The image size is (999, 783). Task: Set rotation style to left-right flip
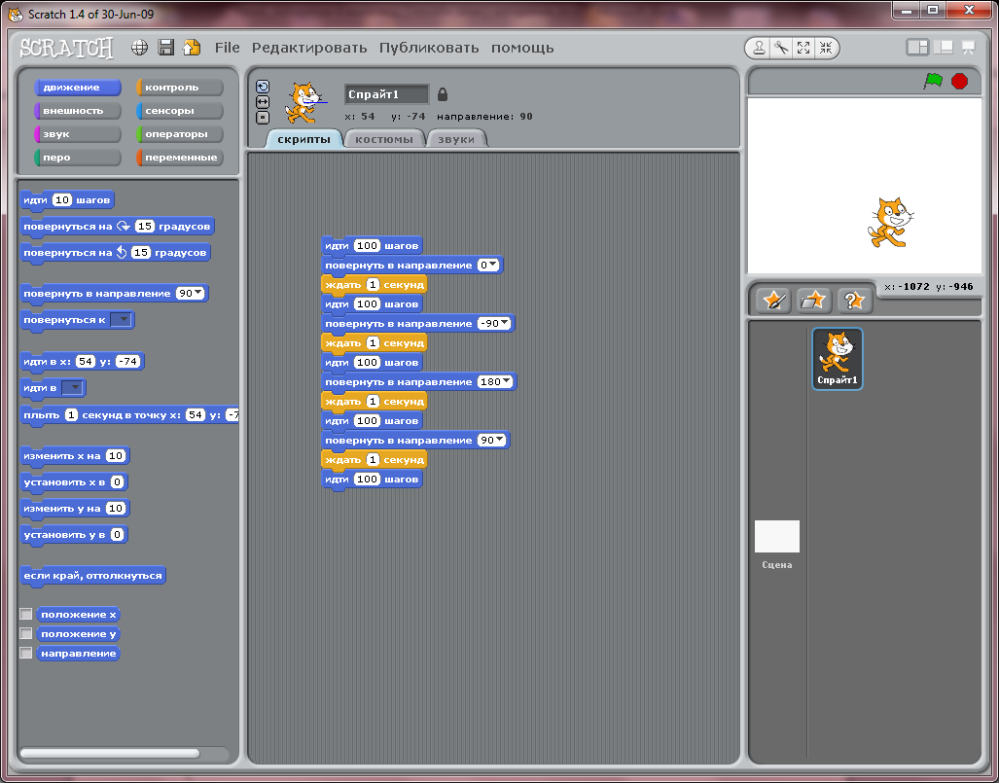coord(263,102)
